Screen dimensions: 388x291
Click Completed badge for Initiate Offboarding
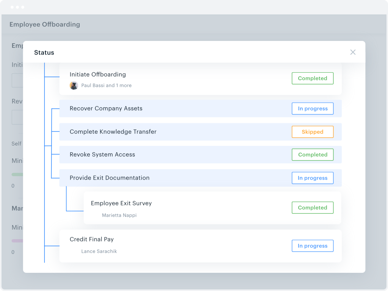(312, 78)
